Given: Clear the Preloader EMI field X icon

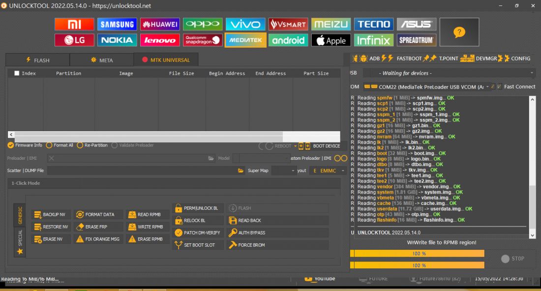Looking at the screenshot, I should (52, 158).
